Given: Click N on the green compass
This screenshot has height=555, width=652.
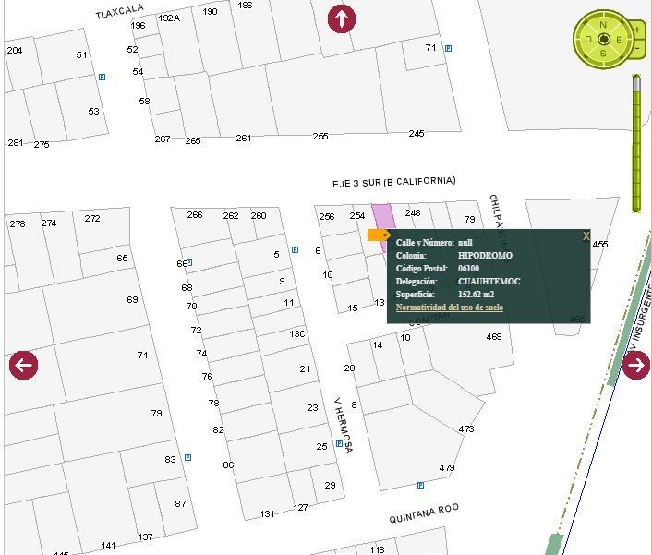Looking at the screenshot, I should (x=603, y=25).
